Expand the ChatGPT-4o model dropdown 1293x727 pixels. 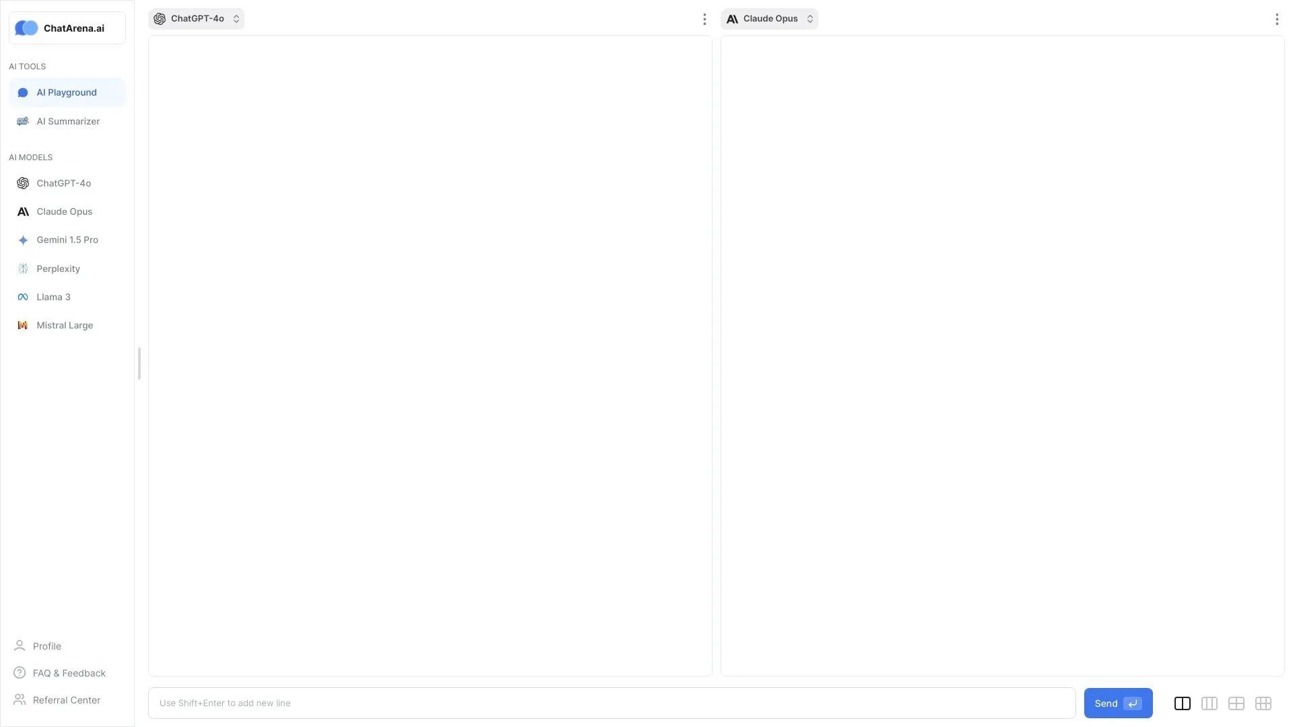[235, 19]
